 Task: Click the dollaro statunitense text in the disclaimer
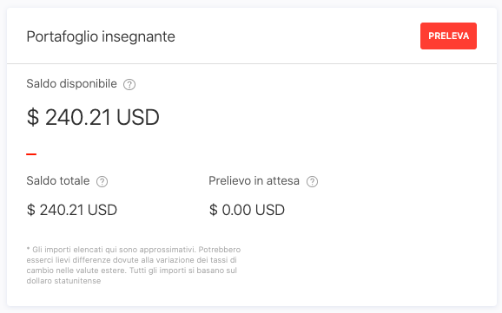click(63, 281)
